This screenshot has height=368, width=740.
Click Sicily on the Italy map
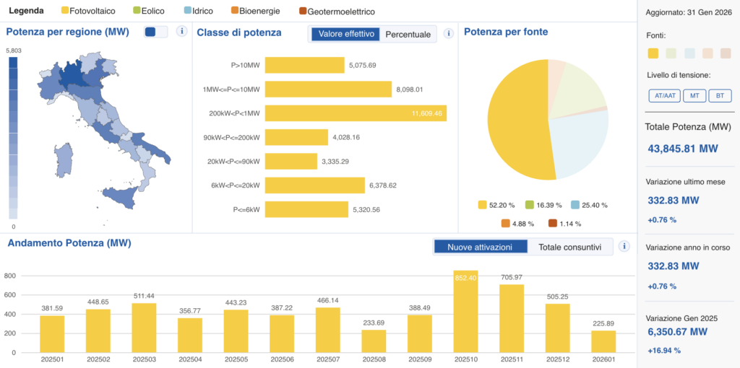tap(120, 196)
